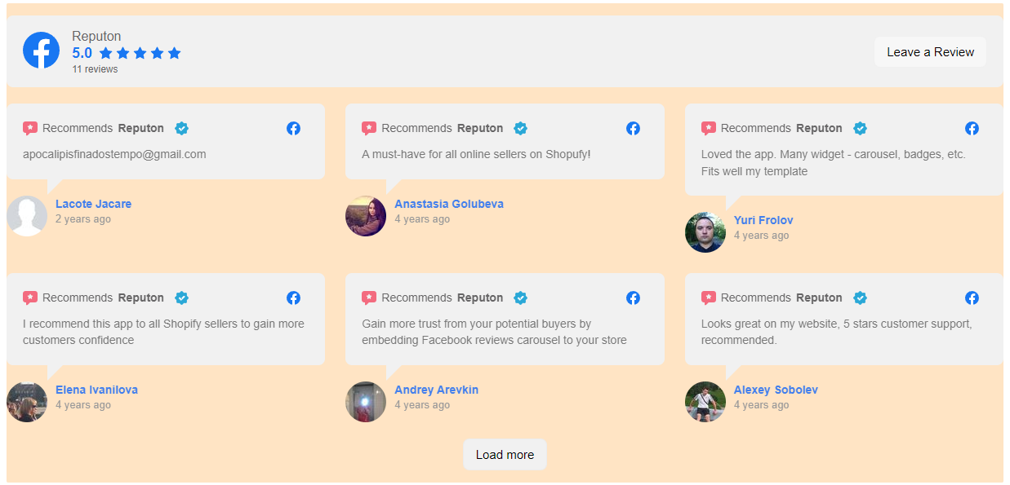The width and height of the screenshot is (1010, 485).
Task: Open Anastasia Golubeva's profile name link
Action: click(x=449, y=204)
